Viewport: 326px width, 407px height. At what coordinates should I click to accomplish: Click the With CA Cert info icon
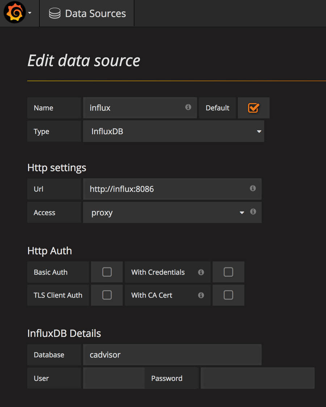(201, 295)
